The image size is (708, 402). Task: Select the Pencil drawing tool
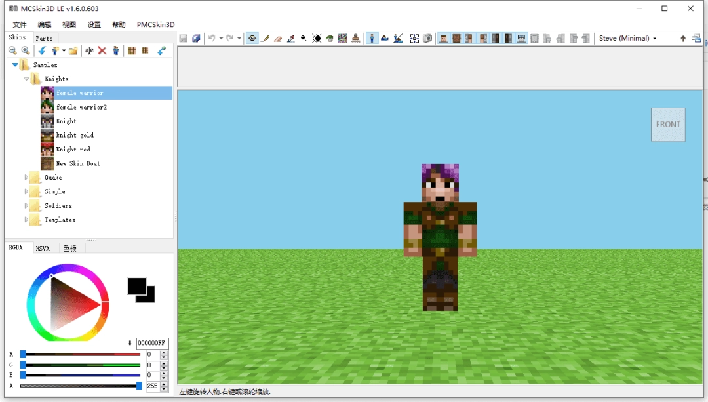[265, 38]
